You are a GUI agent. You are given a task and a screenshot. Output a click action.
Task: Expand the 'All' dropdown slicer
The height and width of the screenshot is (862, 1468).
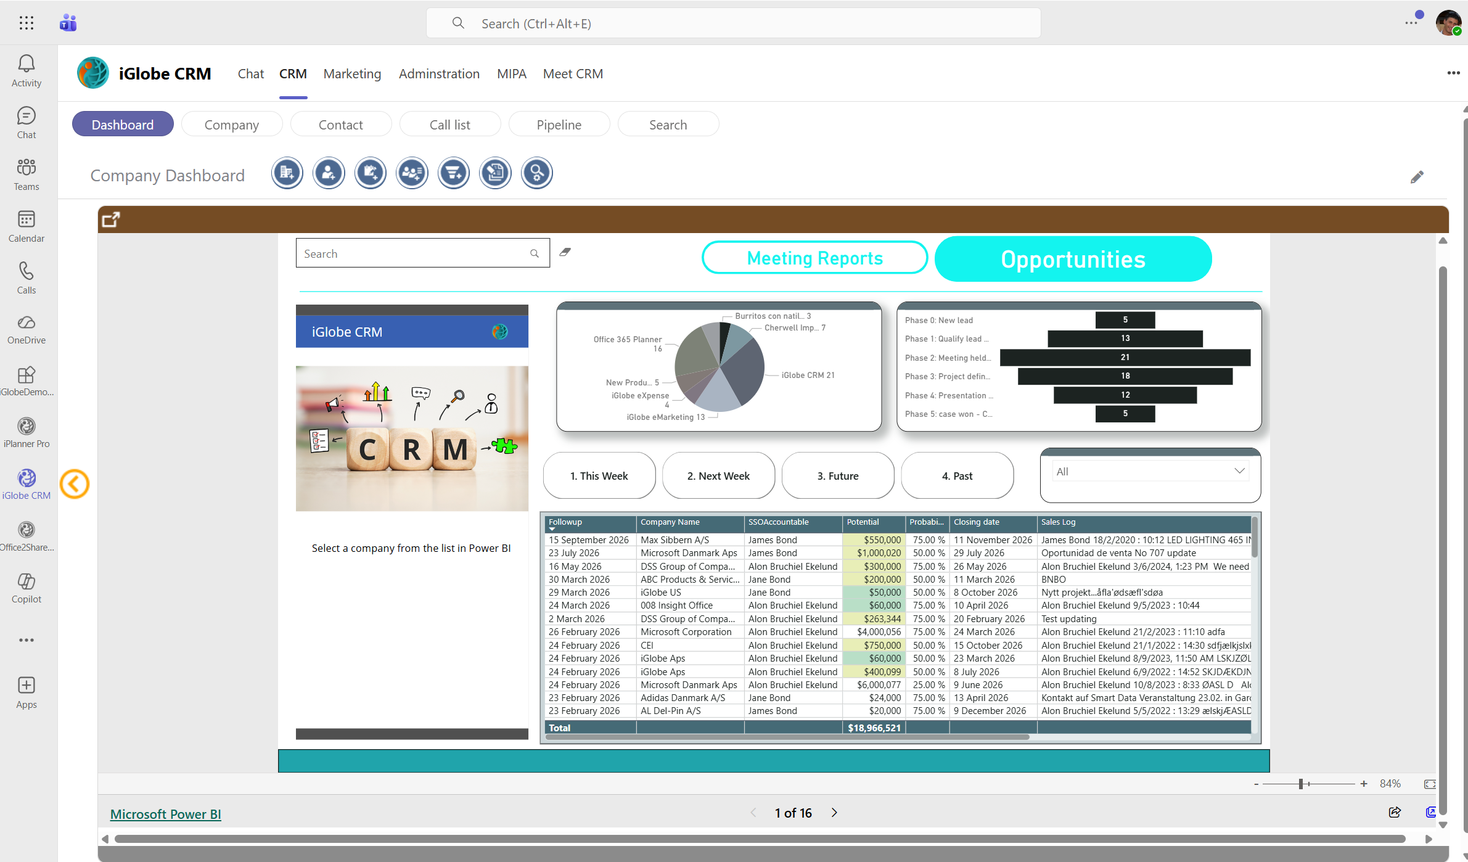[x=1239, y=472]
